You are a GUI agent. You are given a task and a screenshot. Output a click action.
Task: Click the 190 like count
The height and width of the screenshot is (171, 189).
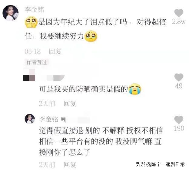(179, 128)
